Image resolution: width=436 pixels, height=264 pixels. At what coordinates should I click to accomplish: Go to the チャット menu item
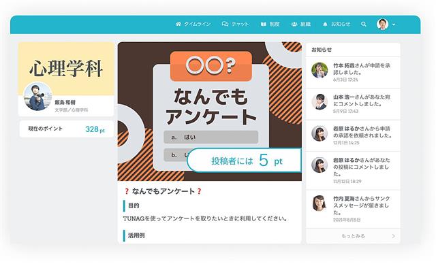235,24
